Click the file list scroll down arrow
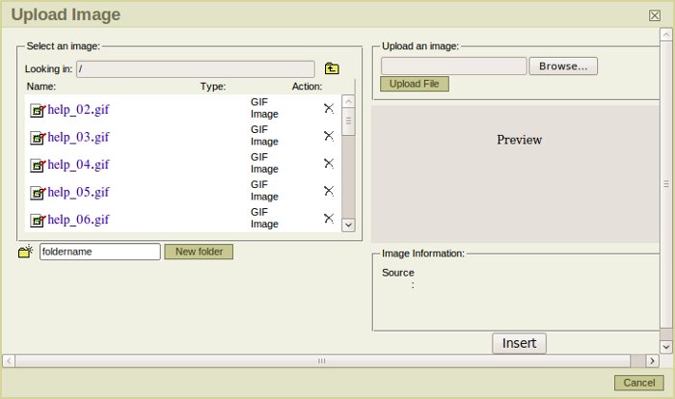 (348, 225)
